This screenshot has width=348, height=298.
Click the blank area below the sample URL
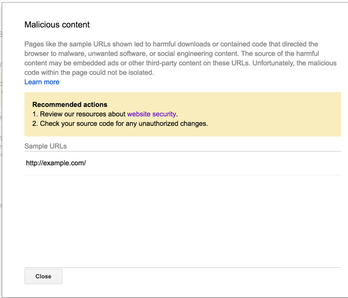(182, 221)
